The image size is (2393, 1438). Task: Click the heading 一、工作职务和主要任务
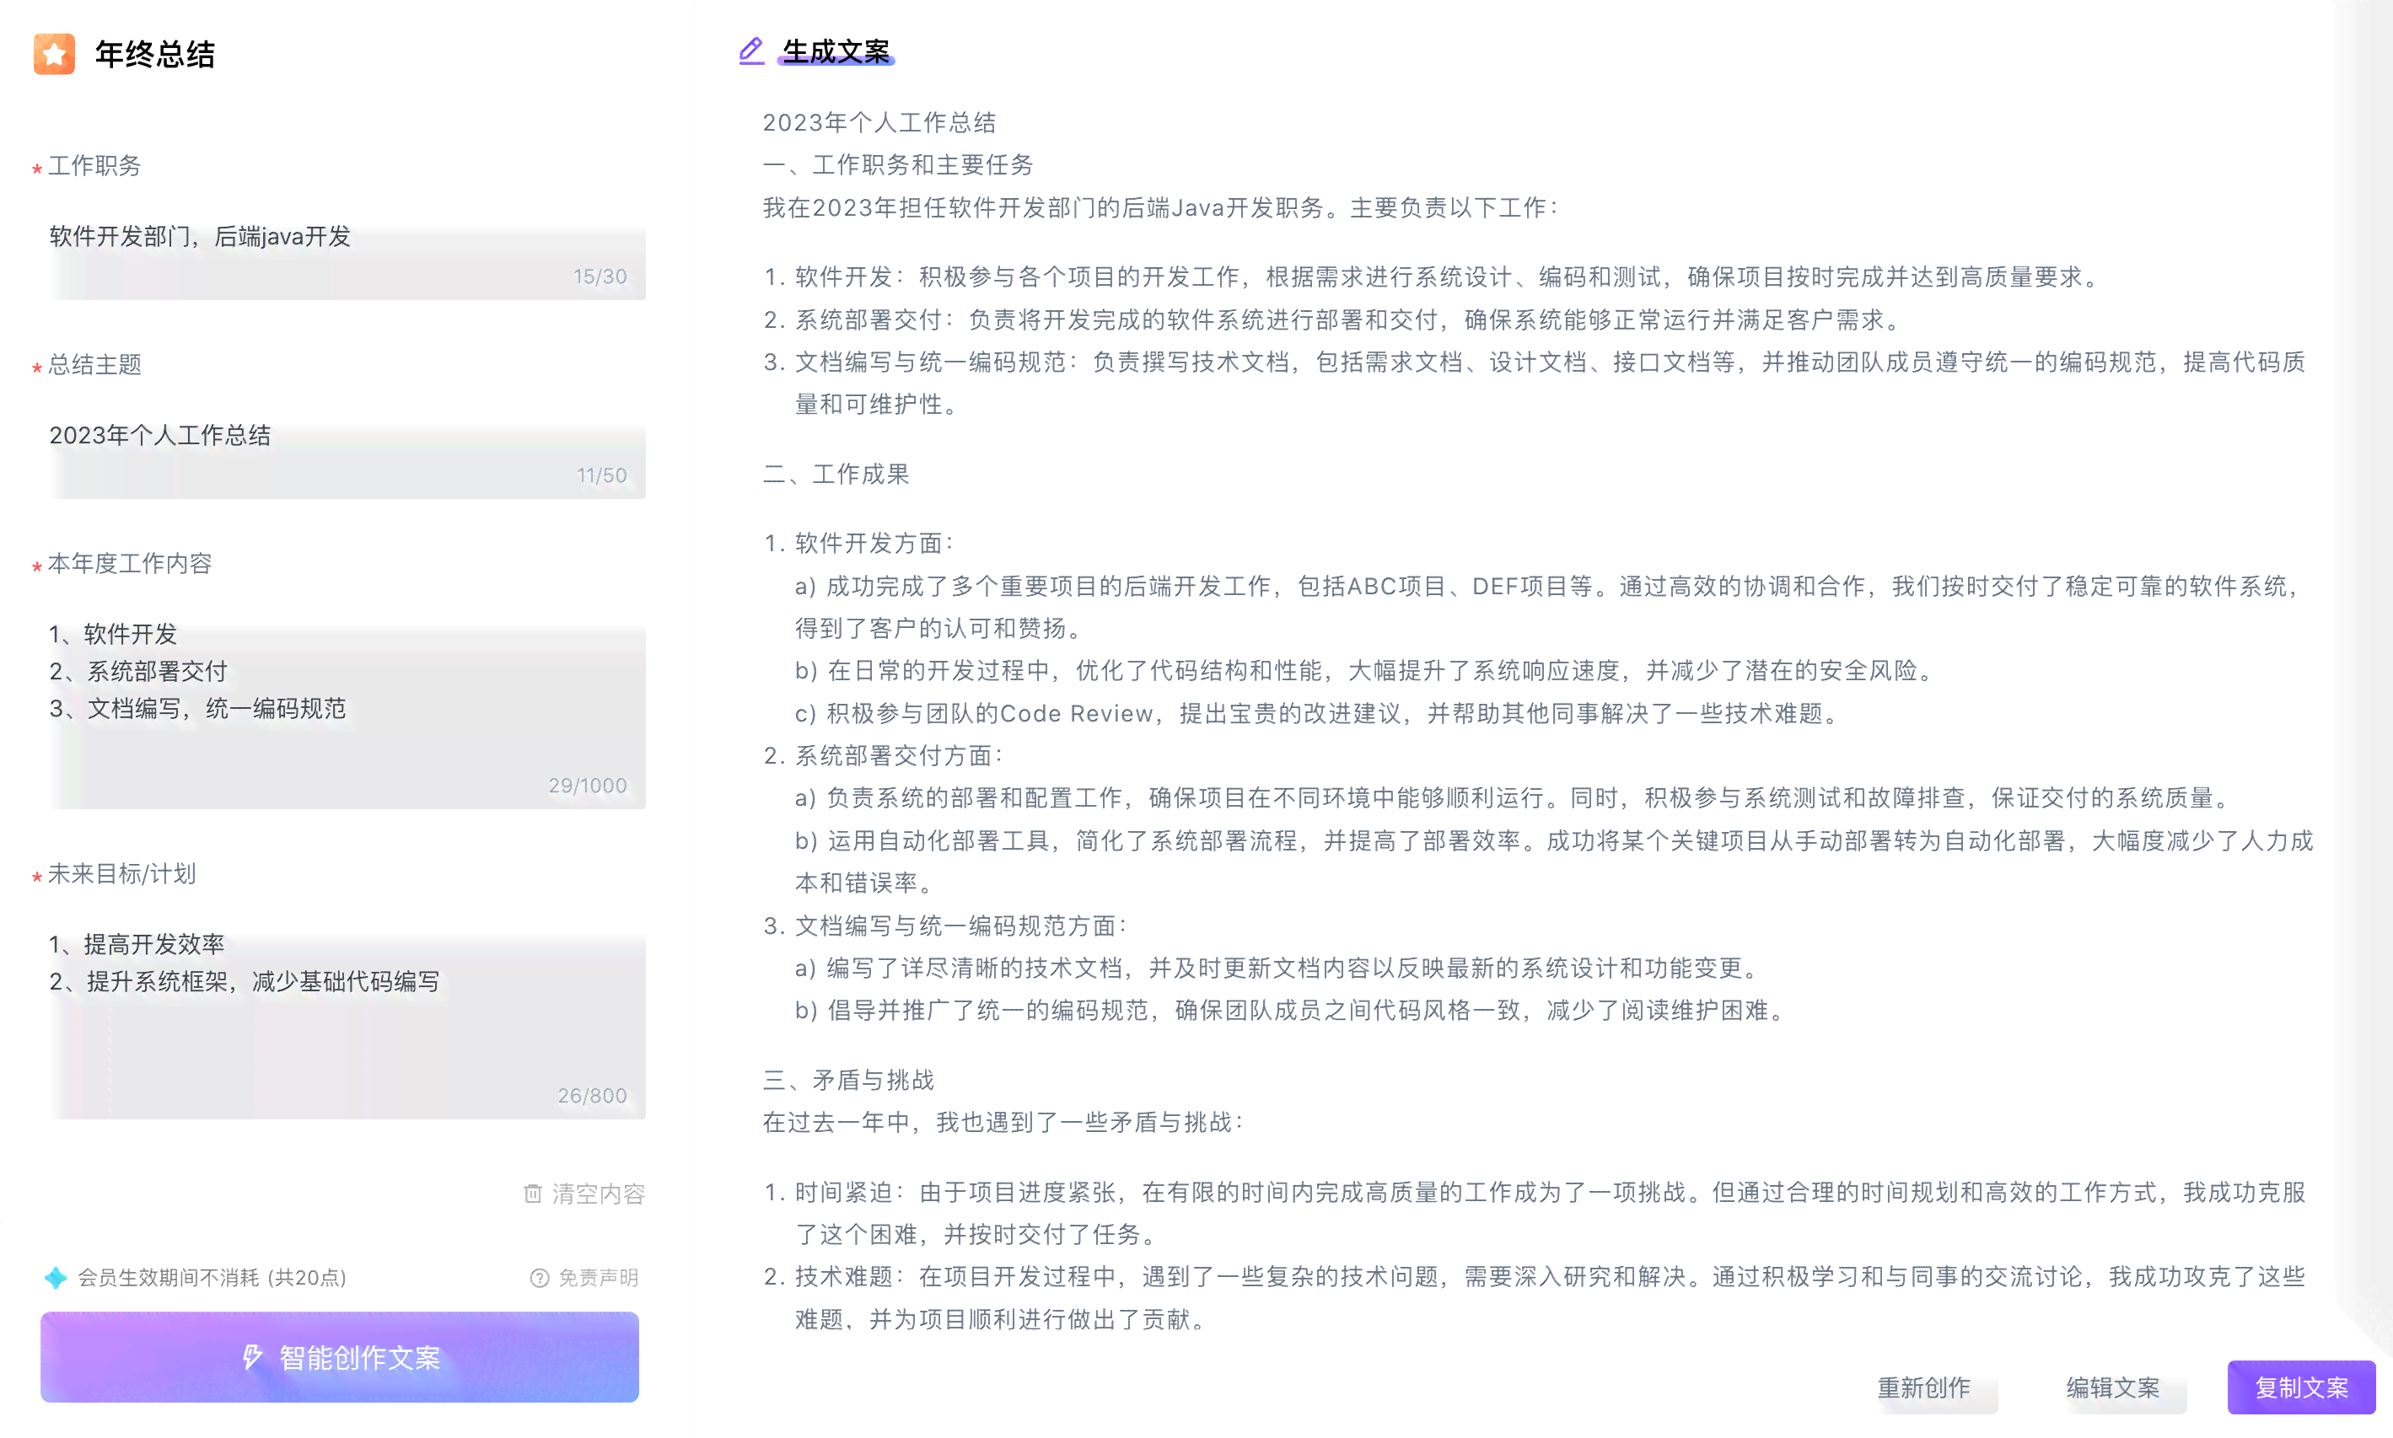(899, 164)
